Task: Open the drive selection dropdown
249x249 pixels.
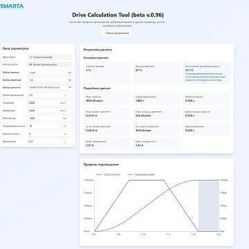Action: click(50, 73)
